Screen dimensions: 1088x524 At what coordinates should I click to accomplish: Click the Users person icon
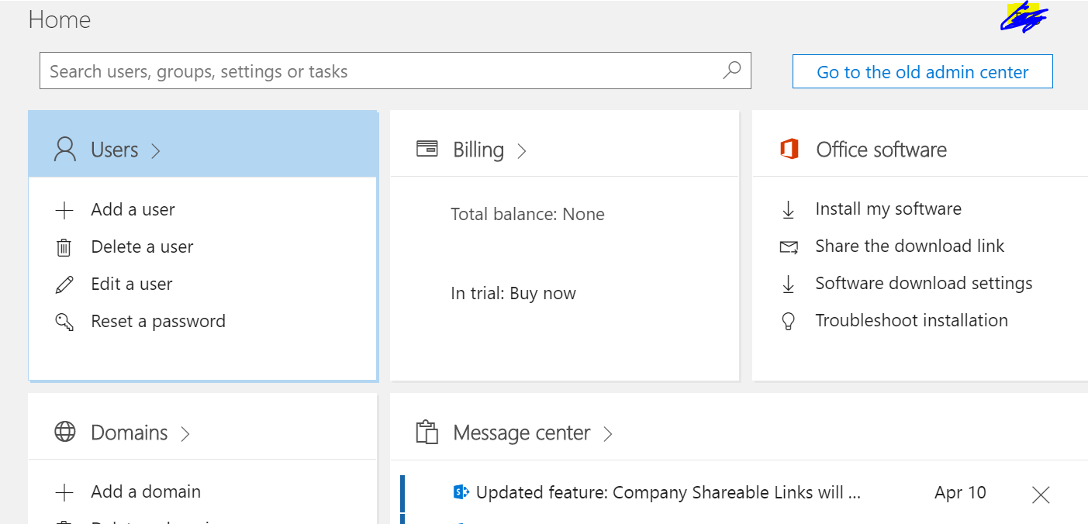(65, 149)
